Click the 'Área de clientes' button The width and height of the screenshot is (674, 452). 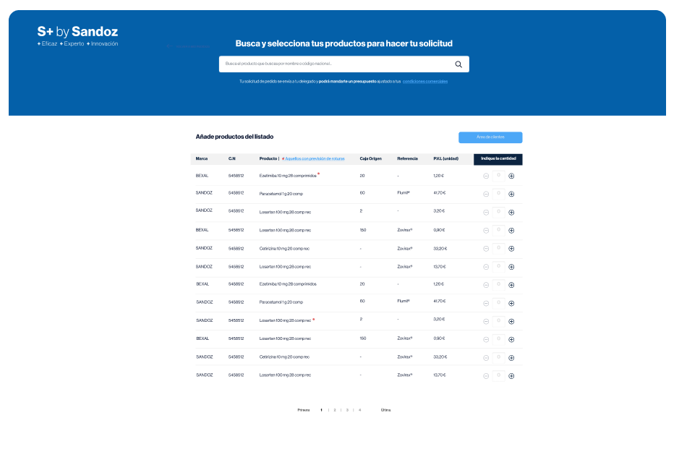coord(490,137)
